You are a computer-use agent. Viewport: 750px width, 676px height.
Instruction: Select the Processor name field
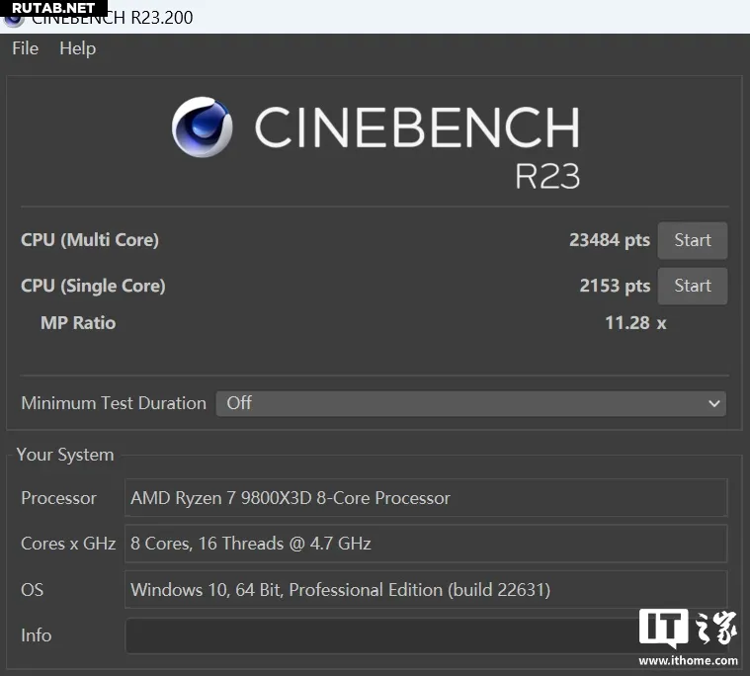[x=425, y=498]
